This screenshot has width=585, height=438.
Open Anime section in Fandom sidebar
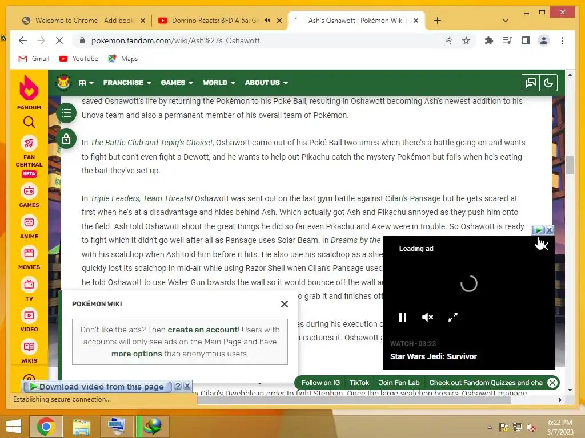click(29, 227)
